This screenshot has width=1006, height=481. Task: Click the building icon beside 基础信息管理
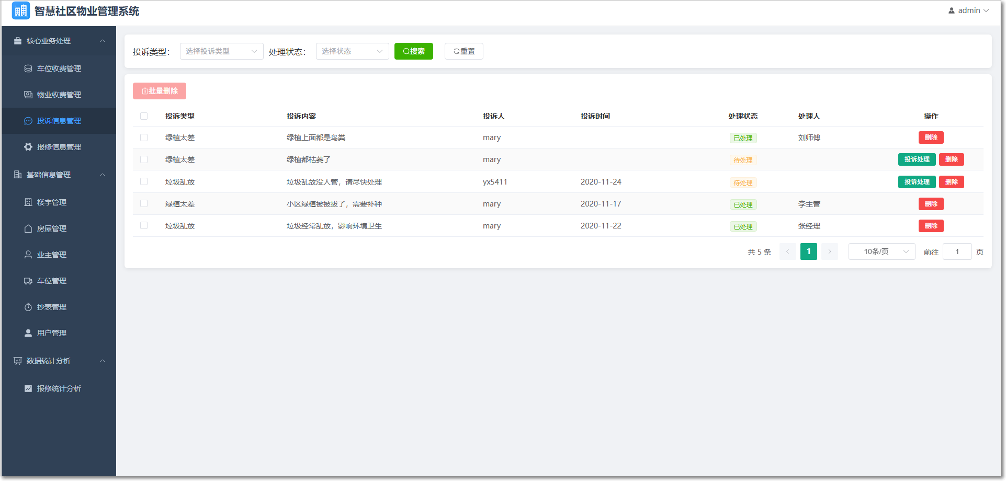18,175
